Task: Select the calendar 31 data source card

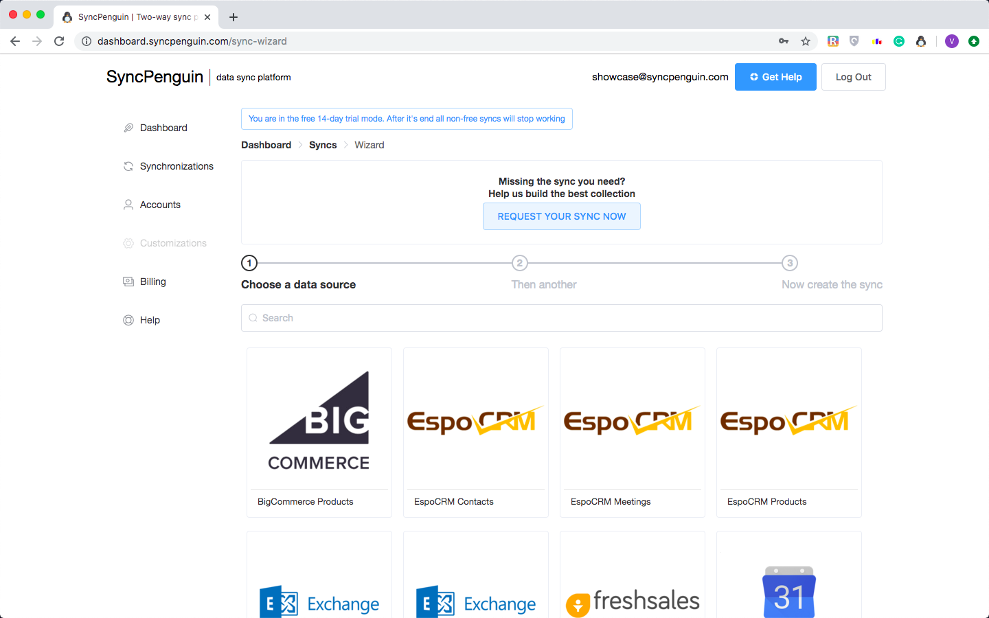Action: [x=789, y=575]
